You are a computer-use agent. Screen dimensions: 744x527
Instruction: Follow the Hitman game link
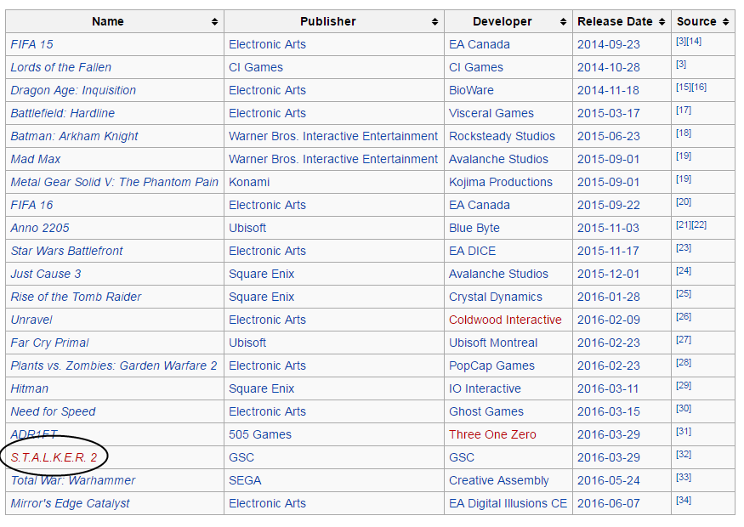30,388
